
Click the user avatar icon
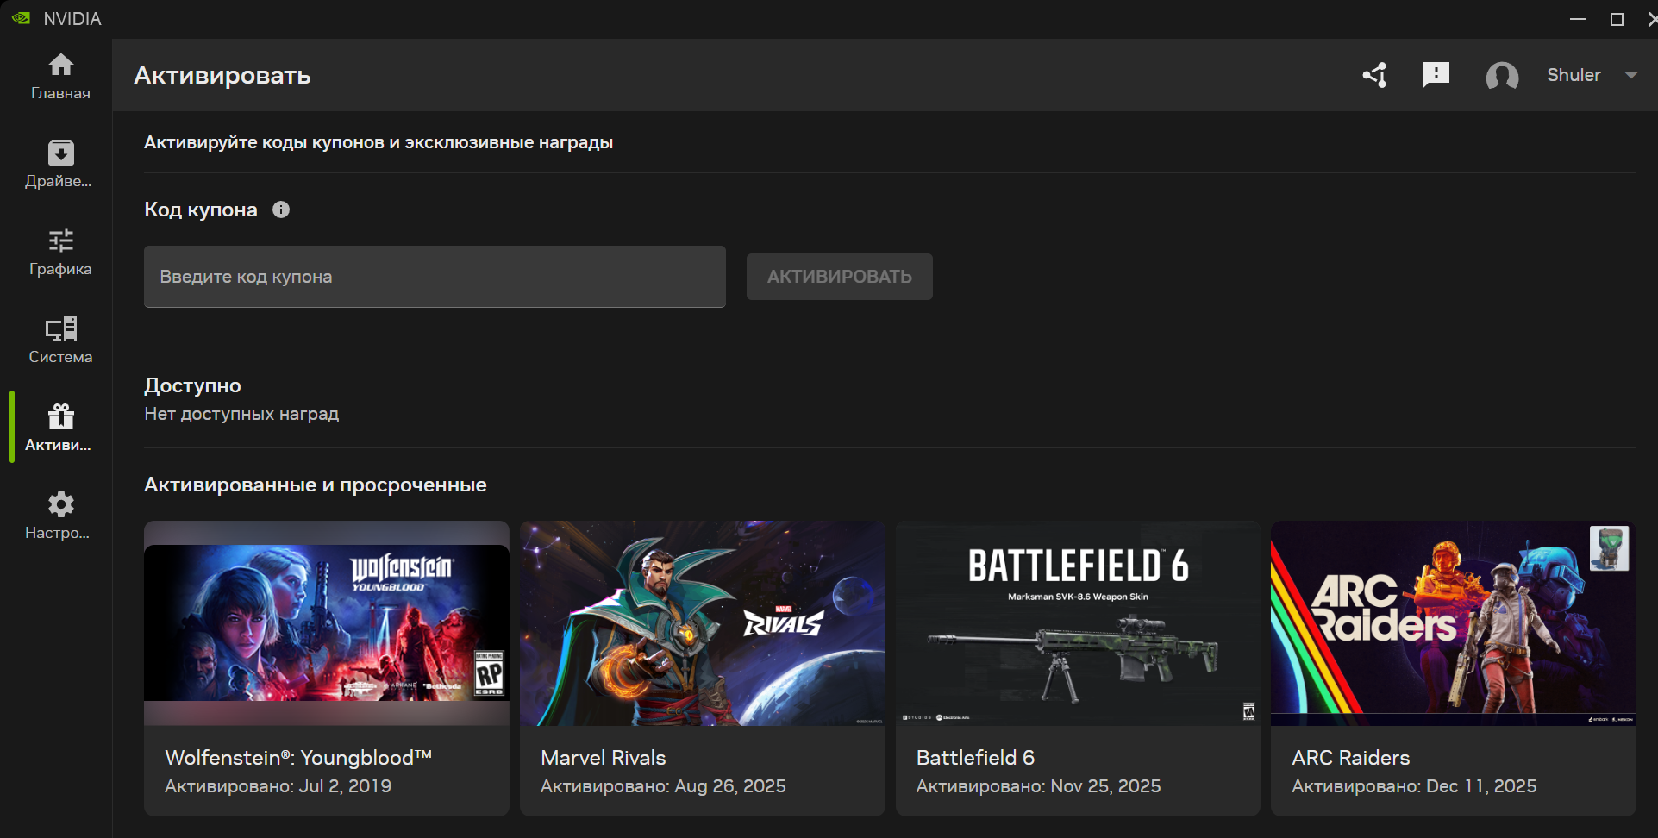click(x=1502, y=76)
